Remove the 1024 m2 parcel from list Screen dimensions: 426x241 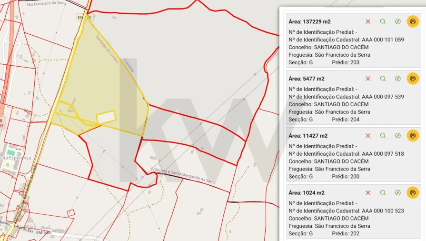(368, 193)
